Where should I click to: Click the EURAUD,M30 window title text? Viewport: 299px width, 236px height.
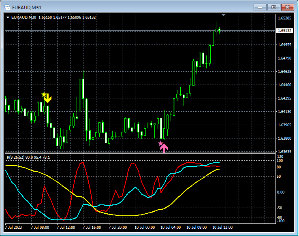(26, 8)
